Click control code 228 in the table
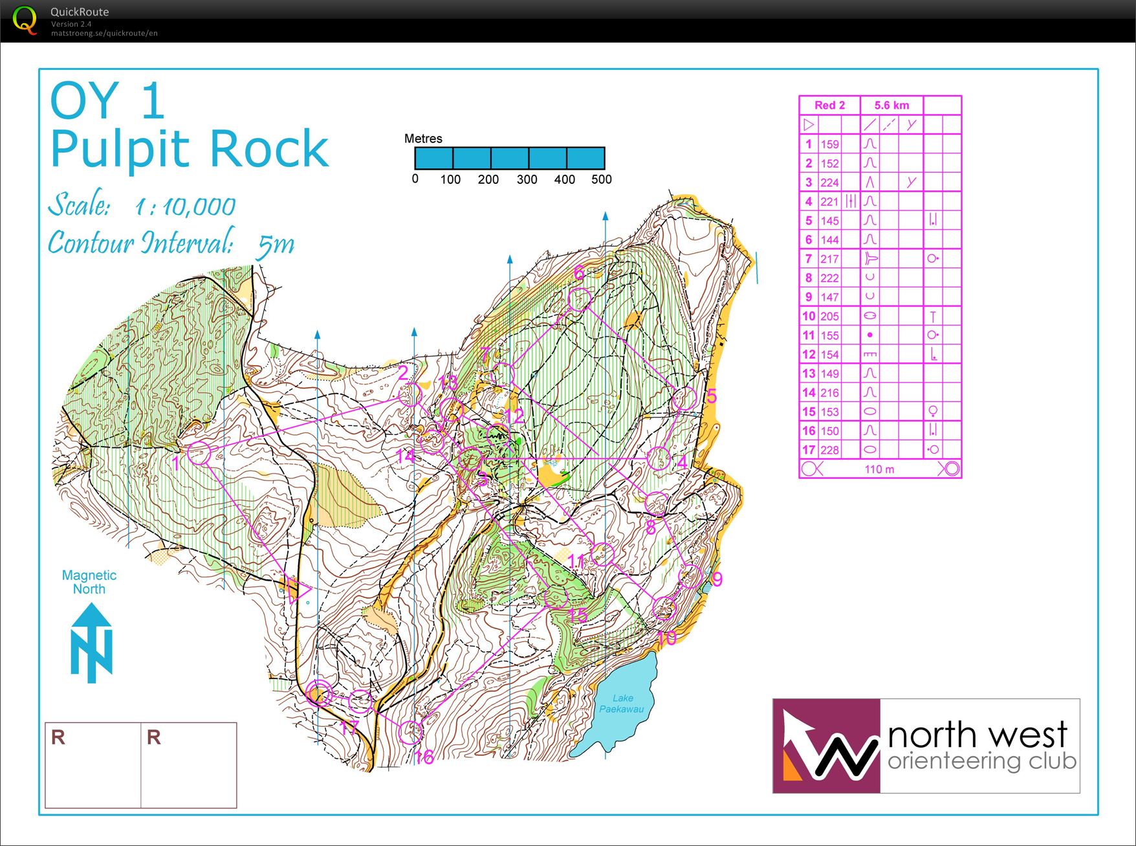 tap(830, 450)
